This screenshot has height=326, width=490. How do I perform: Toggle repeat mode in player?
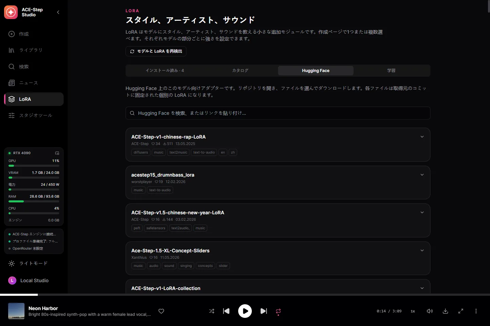tap(278, 311)
